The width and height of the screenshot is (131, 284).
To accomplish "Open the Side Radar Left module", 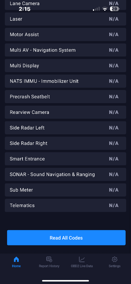I will point(65,128).
